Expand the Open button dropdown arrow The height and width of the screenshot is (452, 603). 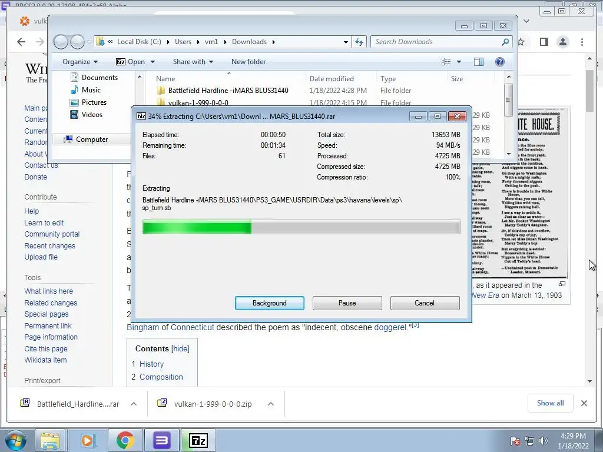[153, 62]
